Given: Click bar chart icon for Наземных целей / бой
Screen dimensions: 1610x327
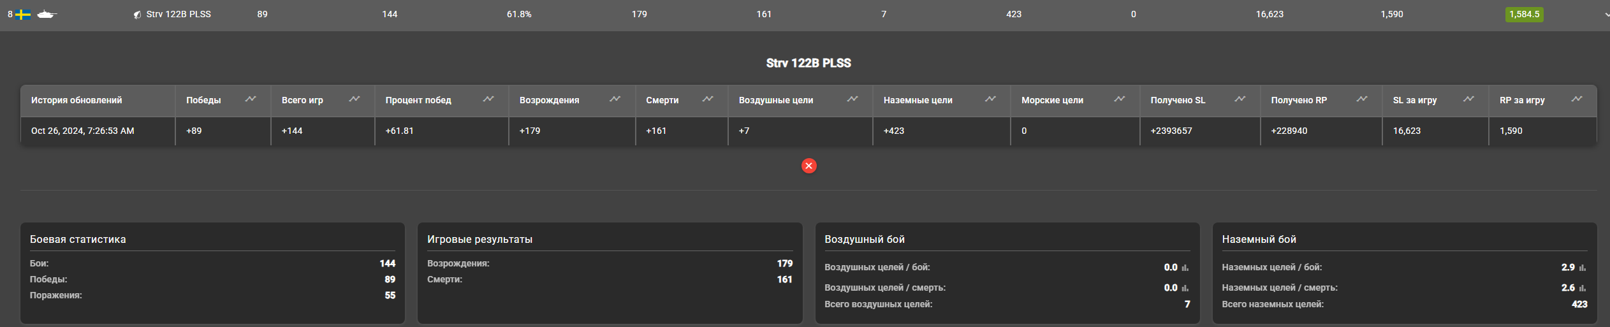Looking at the screenshot, I should (1583, 268).
